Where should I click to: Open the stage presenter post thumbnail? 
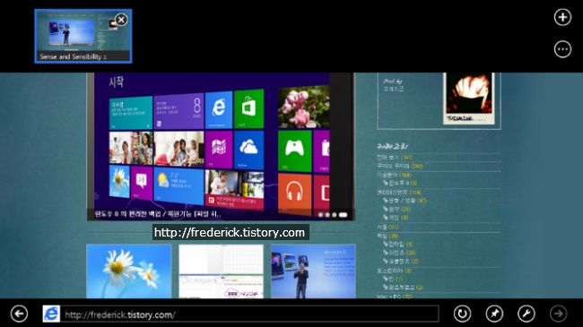click(313, 271)
